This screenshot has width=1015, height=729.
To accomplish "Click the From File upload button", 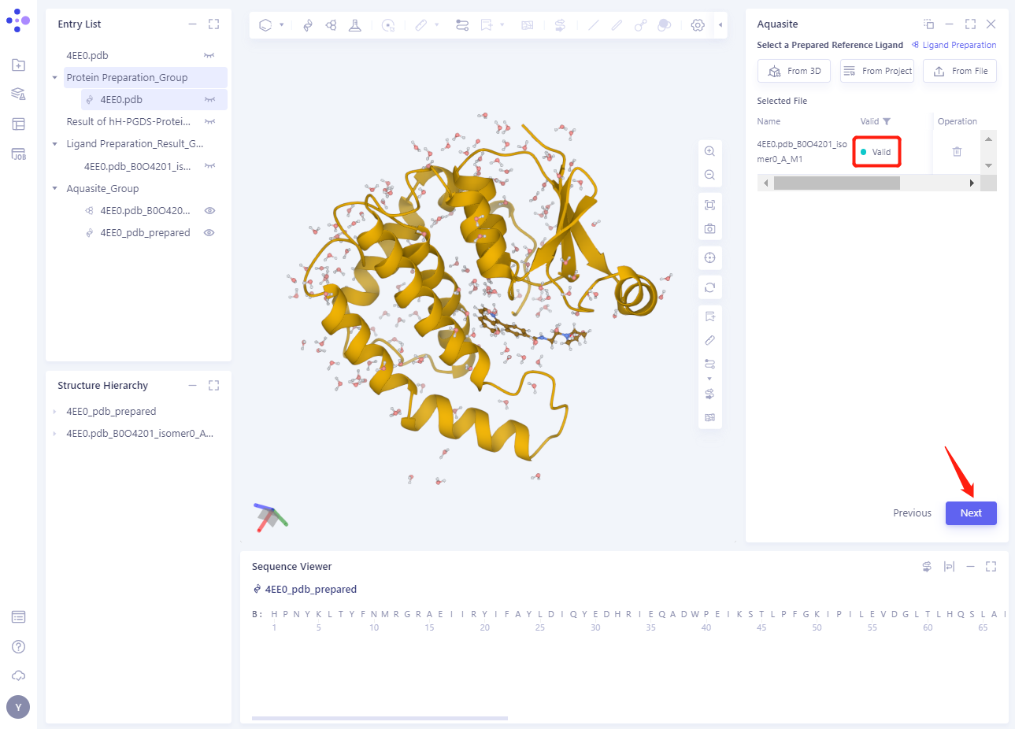I will [x=959, y=71].
